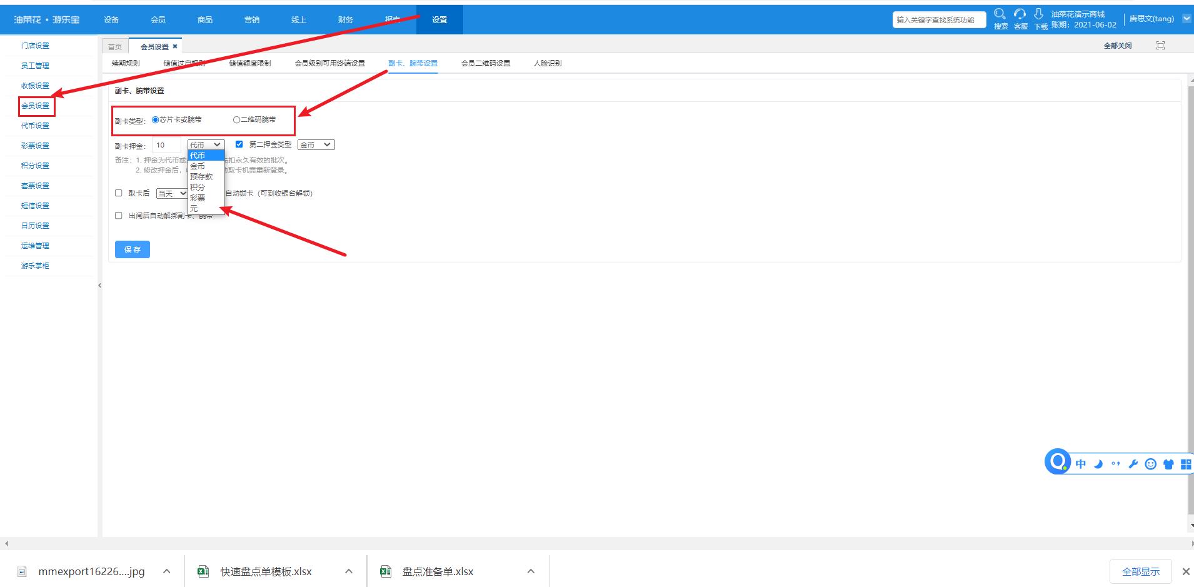The width and height of the screenshot is (1194, 587).
Task: Open the 财务 top menu
Action: coord(346,20)
